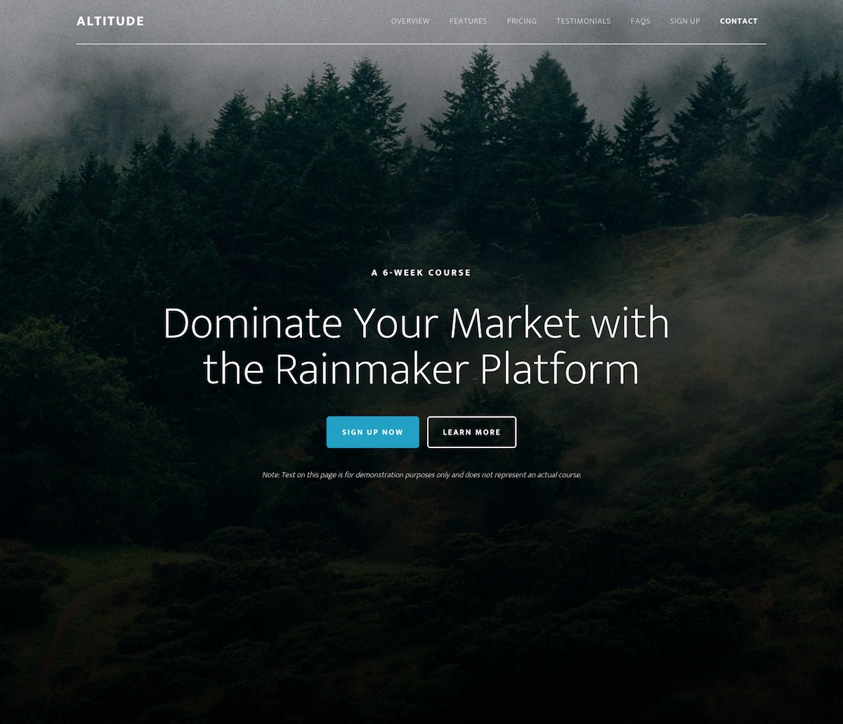Click the demonstration note text below the buttons
This screenshot has height=724, width=843.
coord(421,475)
